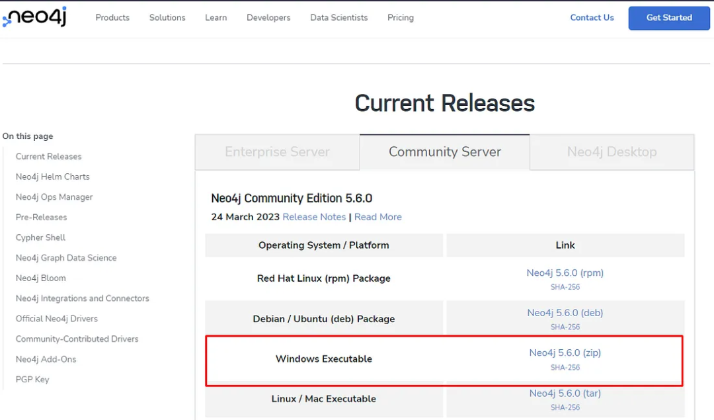This screenshot has height=420, width=714.
Task: Switch to Neo4j Desktop tab
Action: click(x=612, y=152)
